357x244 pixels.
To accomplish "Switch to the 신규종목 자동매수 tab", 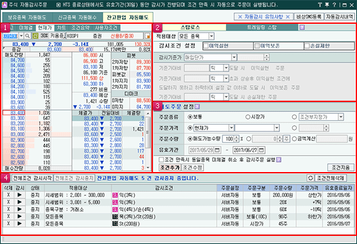I will coord(78,18).
